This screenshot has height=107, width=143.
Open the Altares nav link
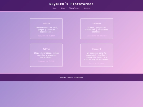click(87, 8)
